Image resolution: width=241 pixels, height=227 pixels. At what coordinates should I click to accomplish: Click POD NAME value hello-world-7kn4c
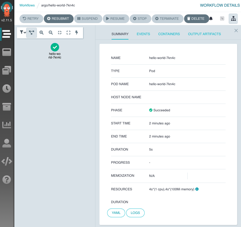(x=162, y=84)
